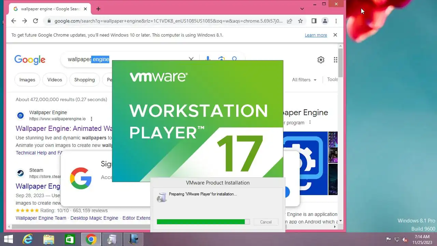Open Google Quick Settings gear
Image resolution: width=437 pixels, height=246 pixels.
point(321,60)
